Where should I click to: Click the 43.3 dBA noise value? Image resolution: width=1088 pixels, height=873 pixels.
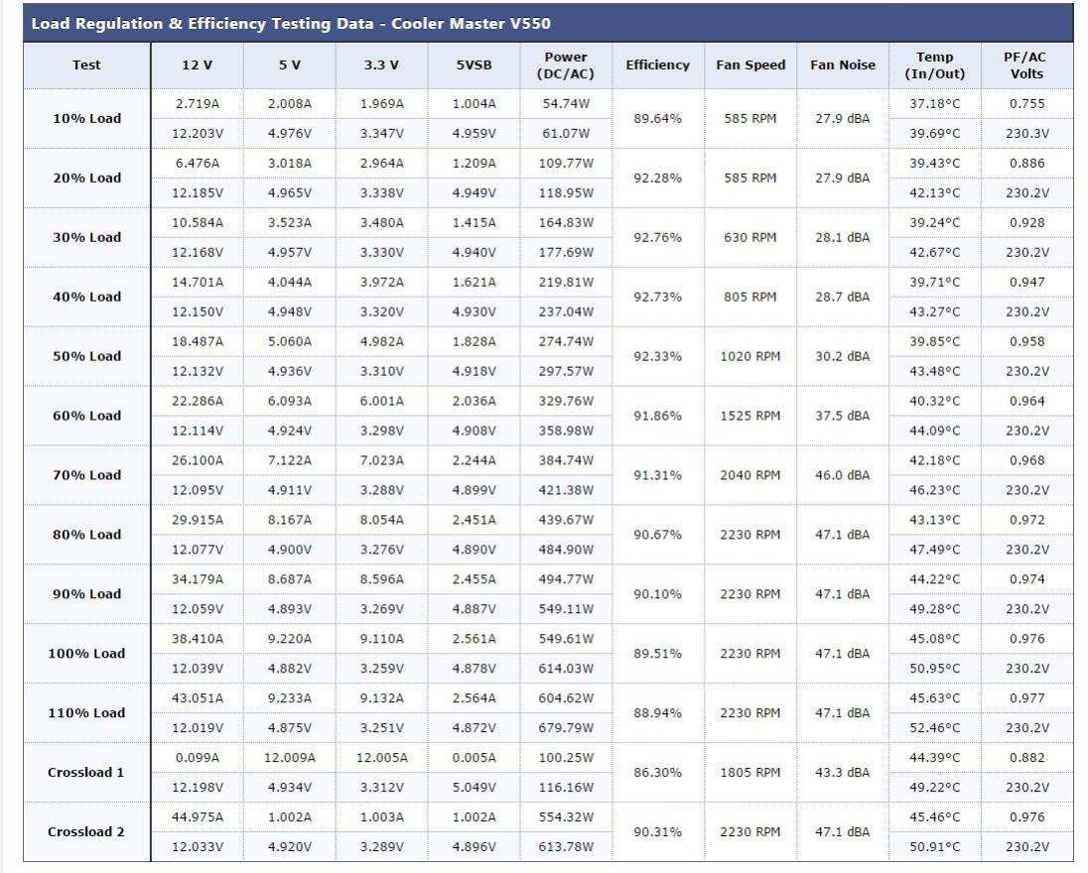click(843, 773)
